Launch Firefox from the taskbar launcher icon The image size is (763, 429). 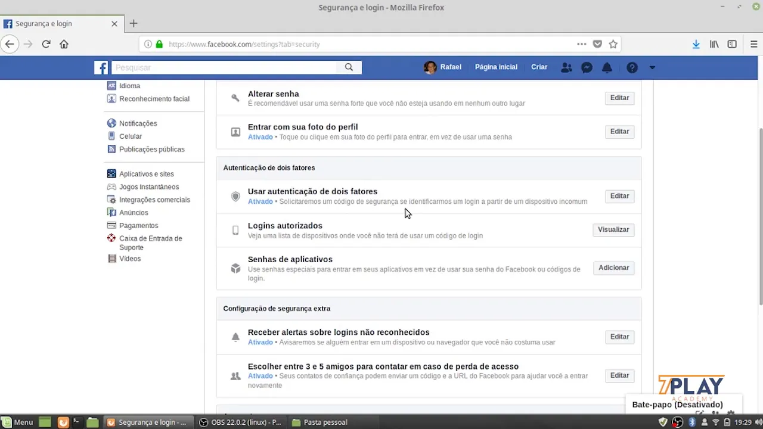[x=63, y=422]
